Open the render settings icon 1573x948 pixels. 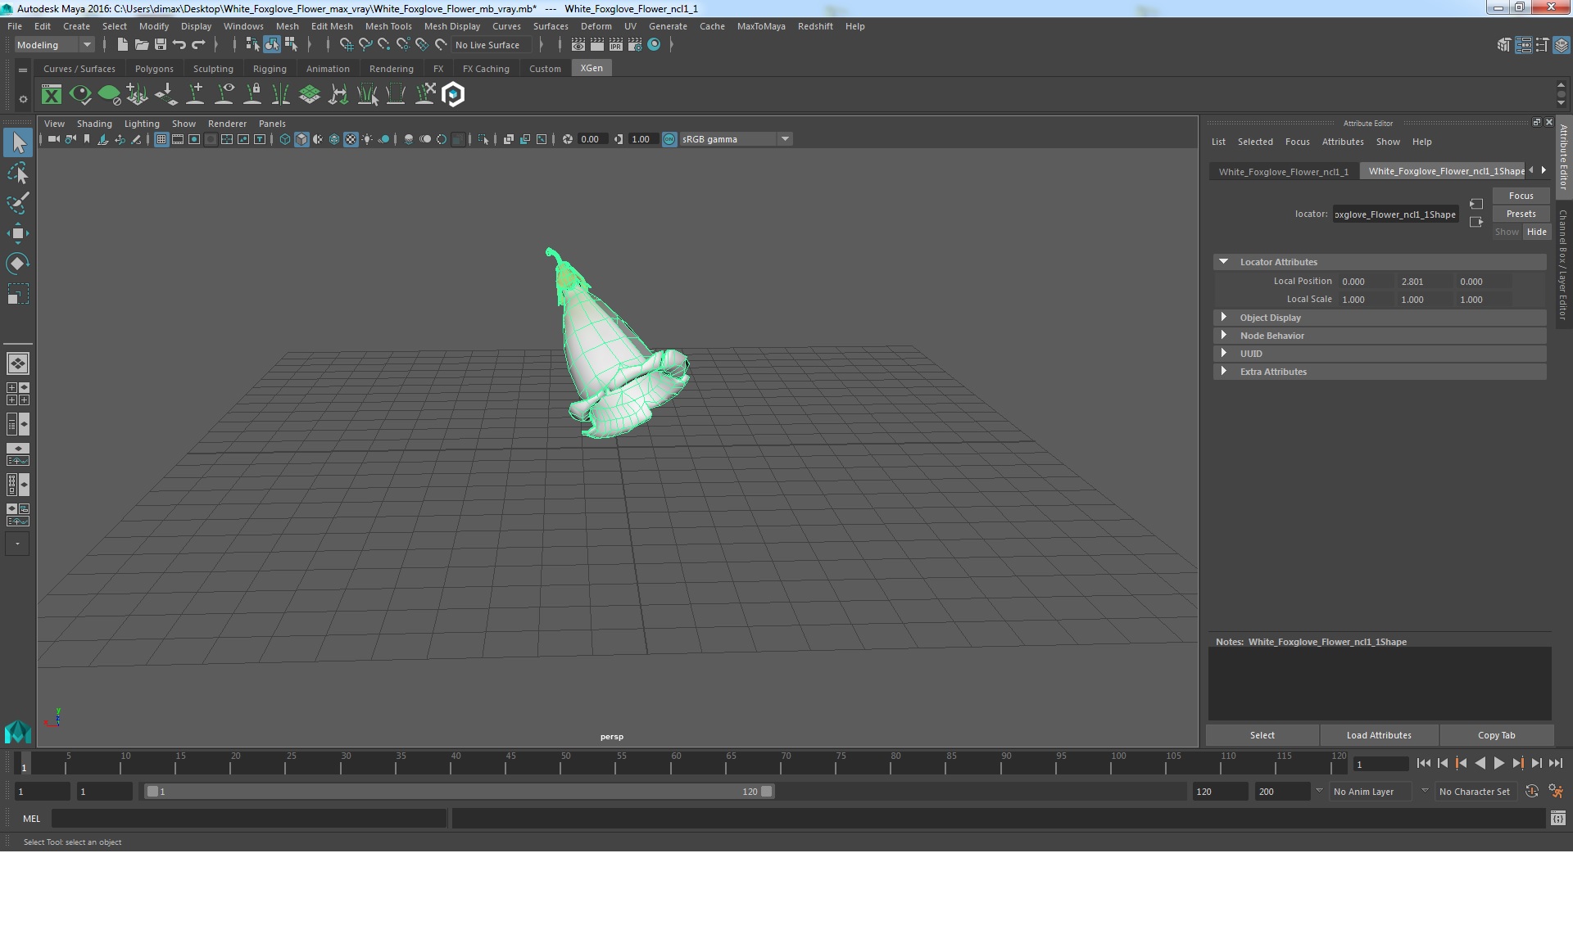click(635, 45)
